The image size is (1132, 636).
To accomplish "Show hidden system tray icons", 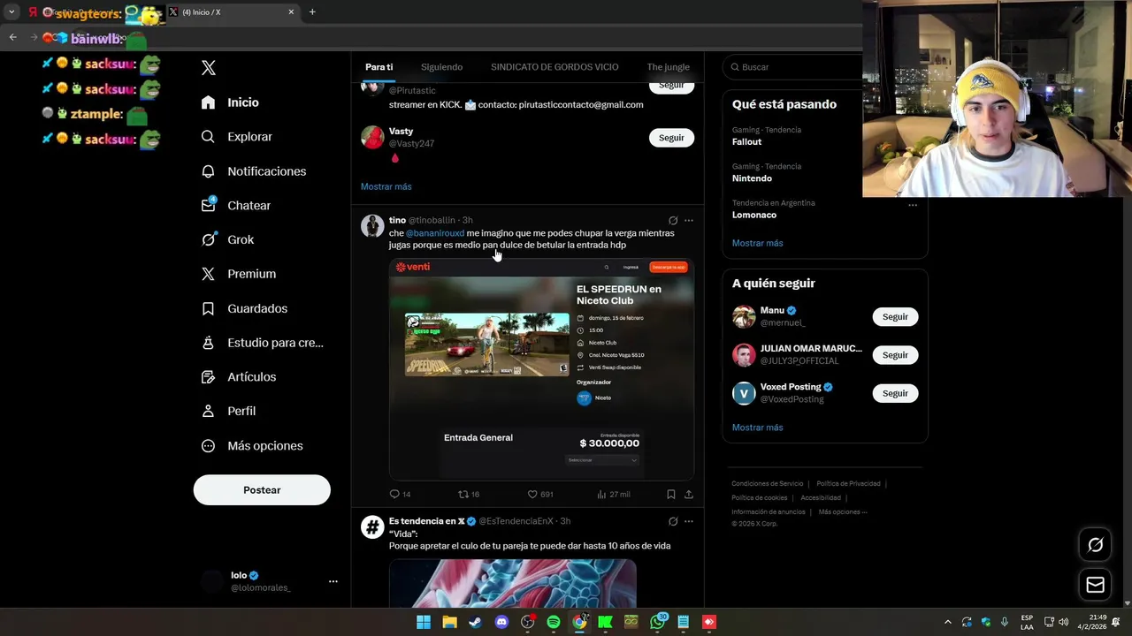I will (947, 622).
